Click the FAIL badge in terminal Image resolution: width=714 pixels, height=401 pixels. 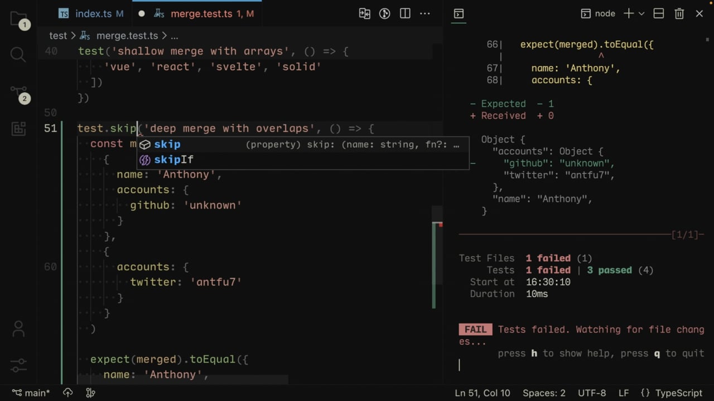click(476, 329)
